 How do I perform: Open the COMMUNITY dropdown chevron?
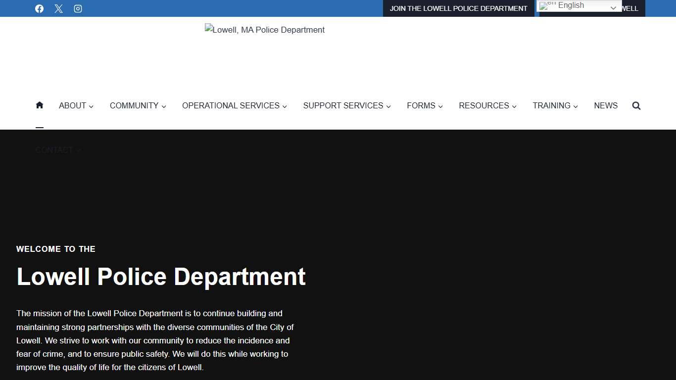click(x=164, y=106)
